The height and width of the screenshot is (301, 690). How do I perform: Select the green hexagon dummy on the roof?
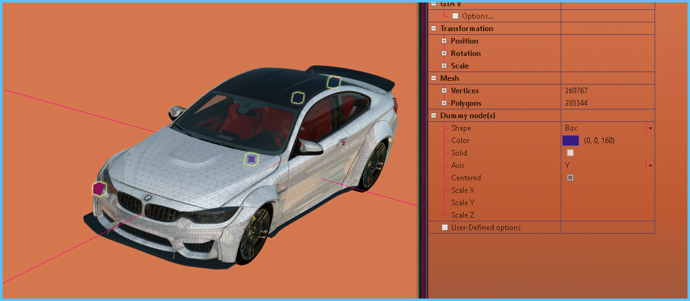(x=298, y=98)
